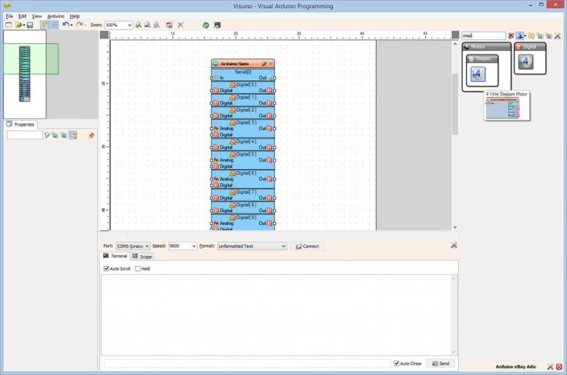Click the Undo arrow in toolbar
The image size is (567, 375).
tap(65, 25)
